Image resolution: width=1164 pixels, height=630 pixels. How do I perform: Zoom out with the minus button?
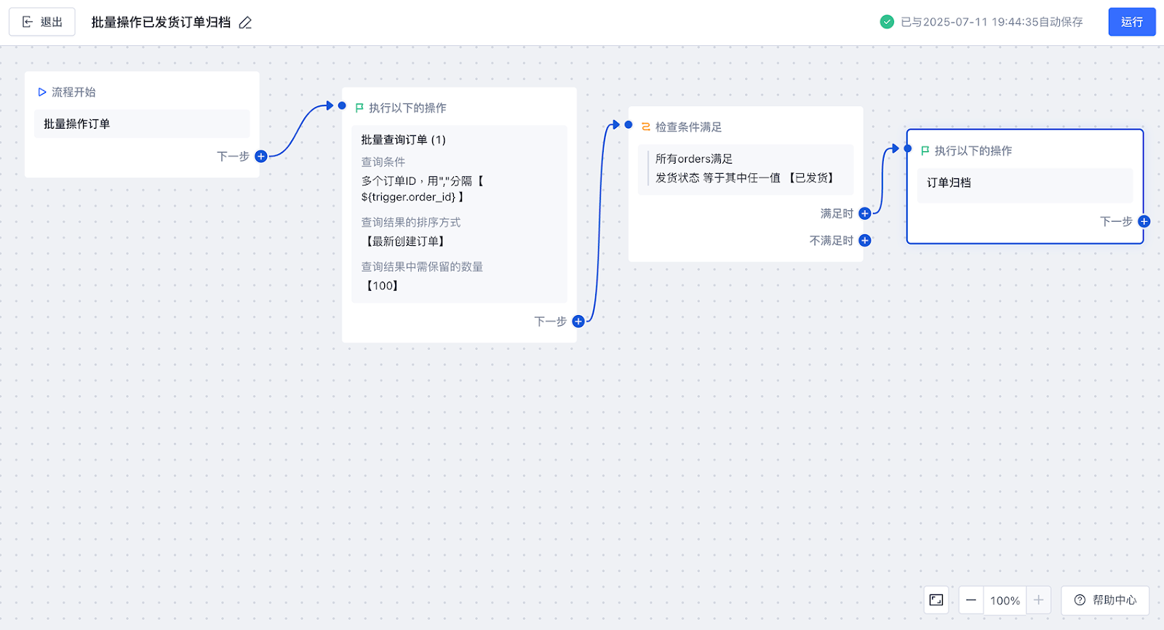coord(970,600)
